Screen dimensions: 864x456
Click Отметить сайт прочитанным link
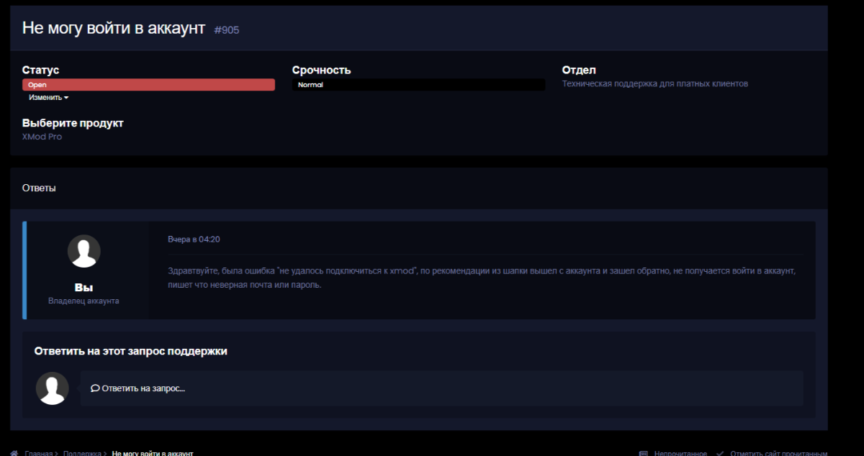(x=778, y=453)
